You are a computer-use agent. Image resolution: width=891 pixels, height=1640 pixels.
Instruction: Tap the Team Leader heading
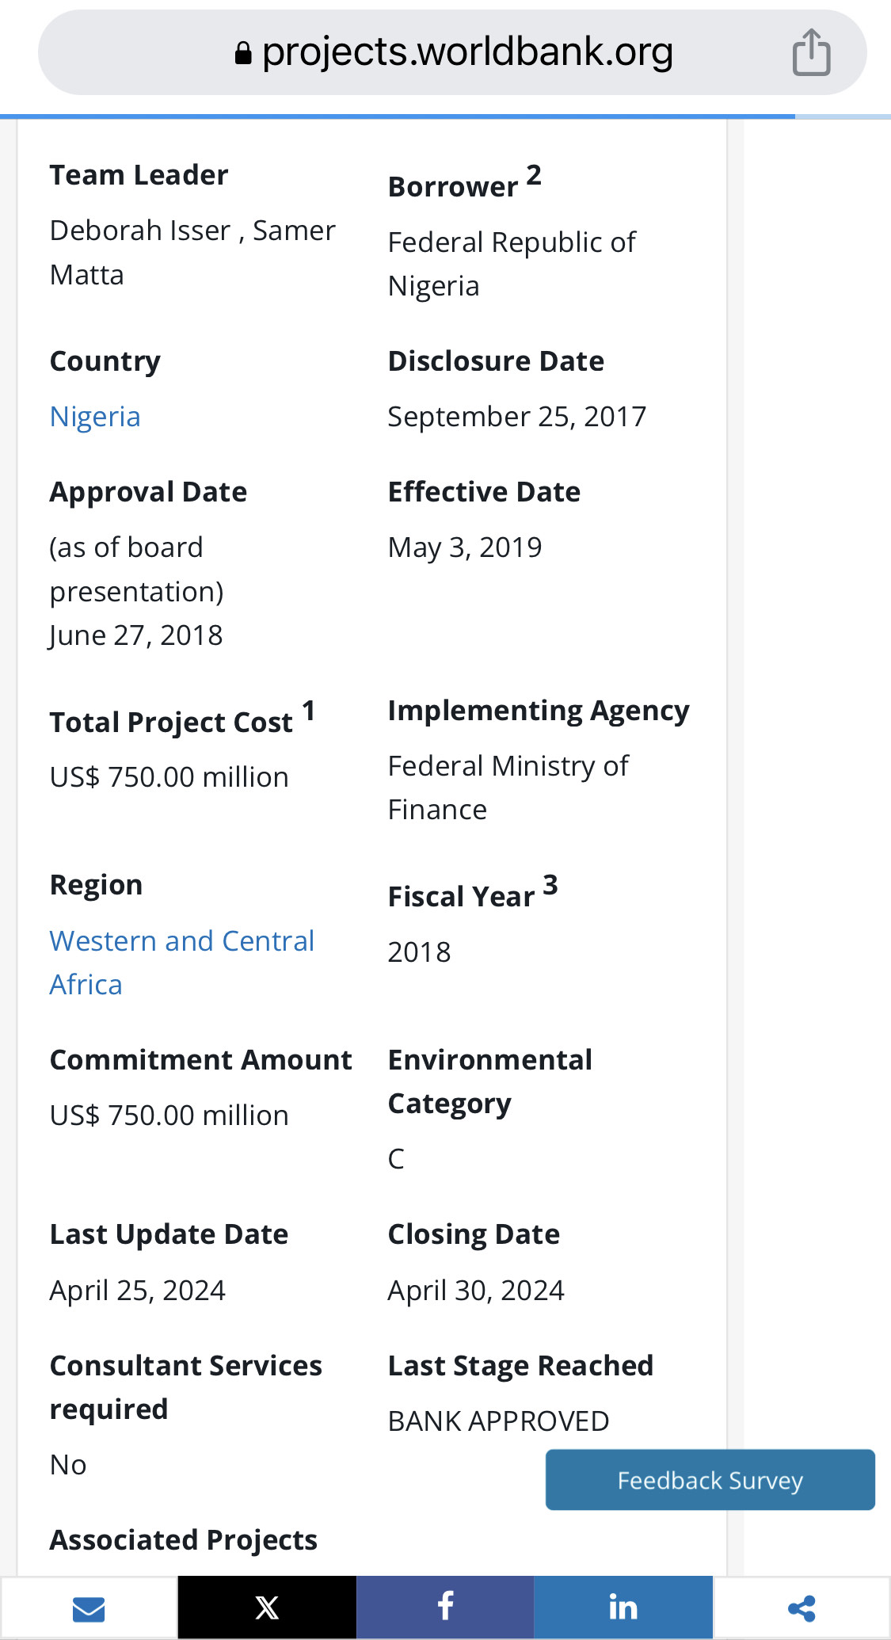139,175
